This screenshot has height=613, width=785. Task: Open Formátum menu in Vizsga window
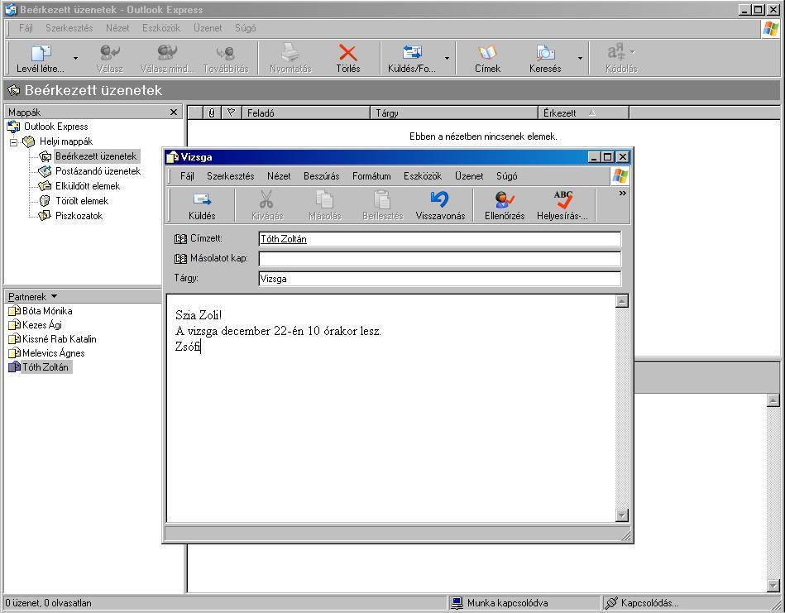(371, 176)
